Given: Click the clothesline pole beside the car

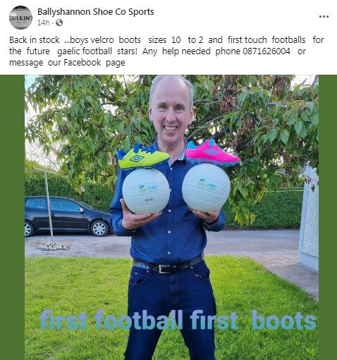Looking at the screenshot, I should [x=48, y=206].
